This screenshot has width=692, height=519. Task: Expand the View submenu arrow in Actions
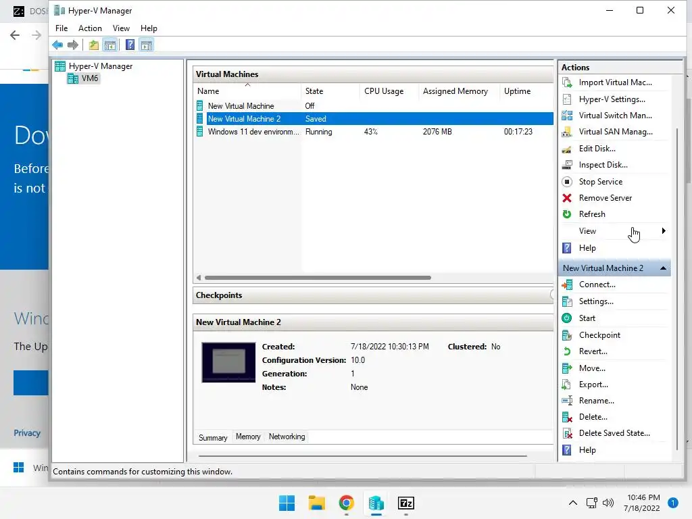click(664, 231)
